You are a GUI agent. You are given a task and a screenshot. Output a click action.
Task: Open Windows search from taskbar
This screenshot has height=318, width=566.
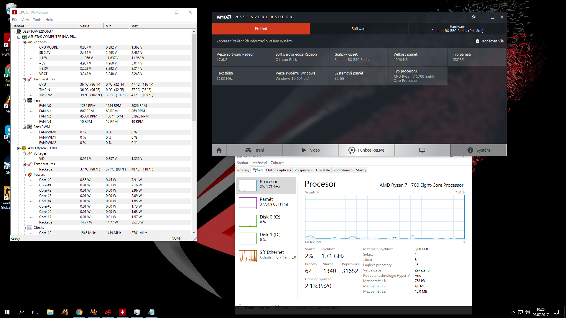click(x=21, y=312)
